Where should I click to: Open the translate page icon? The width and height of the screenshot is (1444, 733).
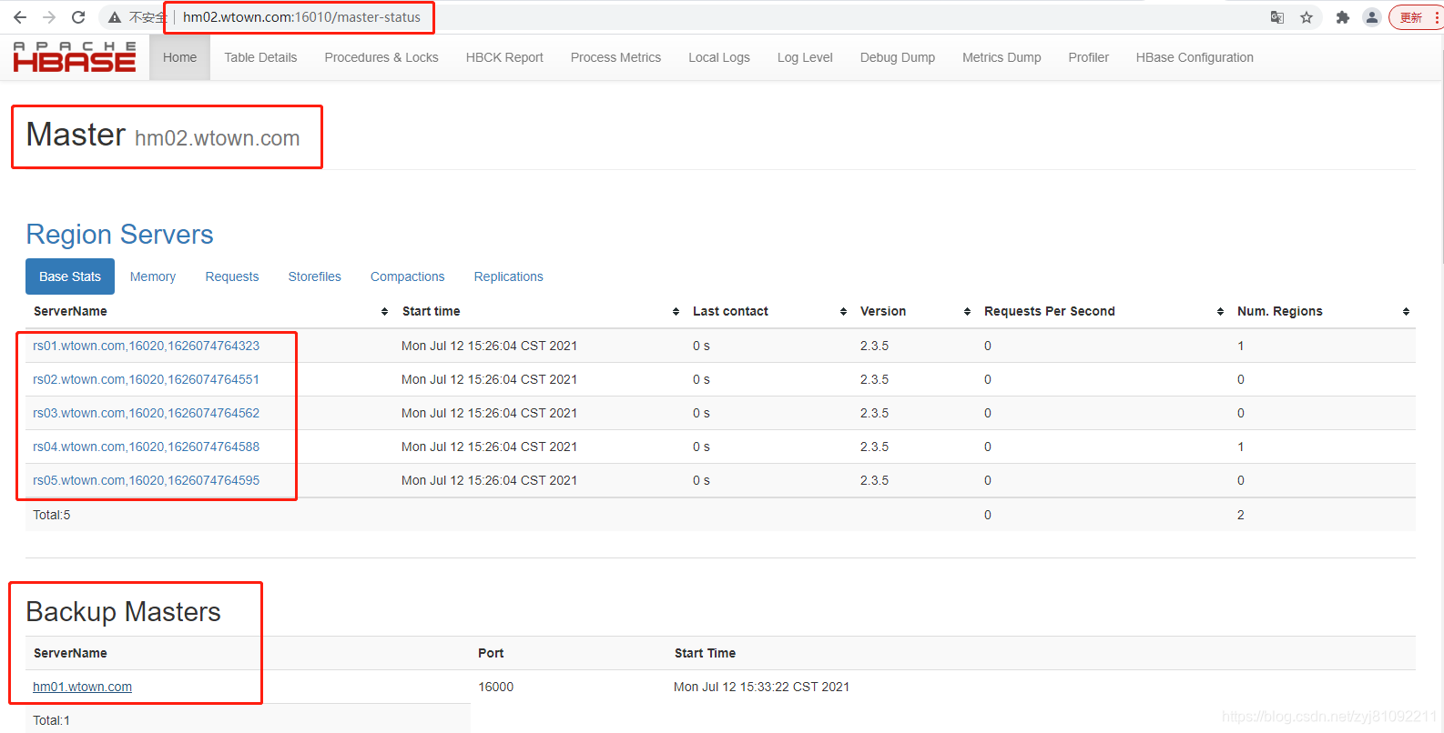tap(1277, 17)
